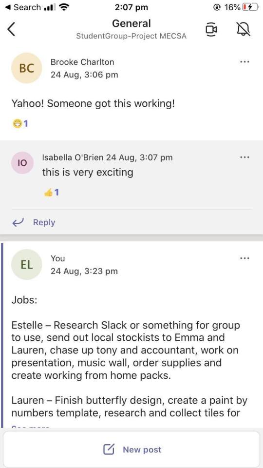The height and width of the screenshot is (468, 263).
Task: Expand the Jobs post with See more
Action: pyautogui.click(x=30, y=427)
